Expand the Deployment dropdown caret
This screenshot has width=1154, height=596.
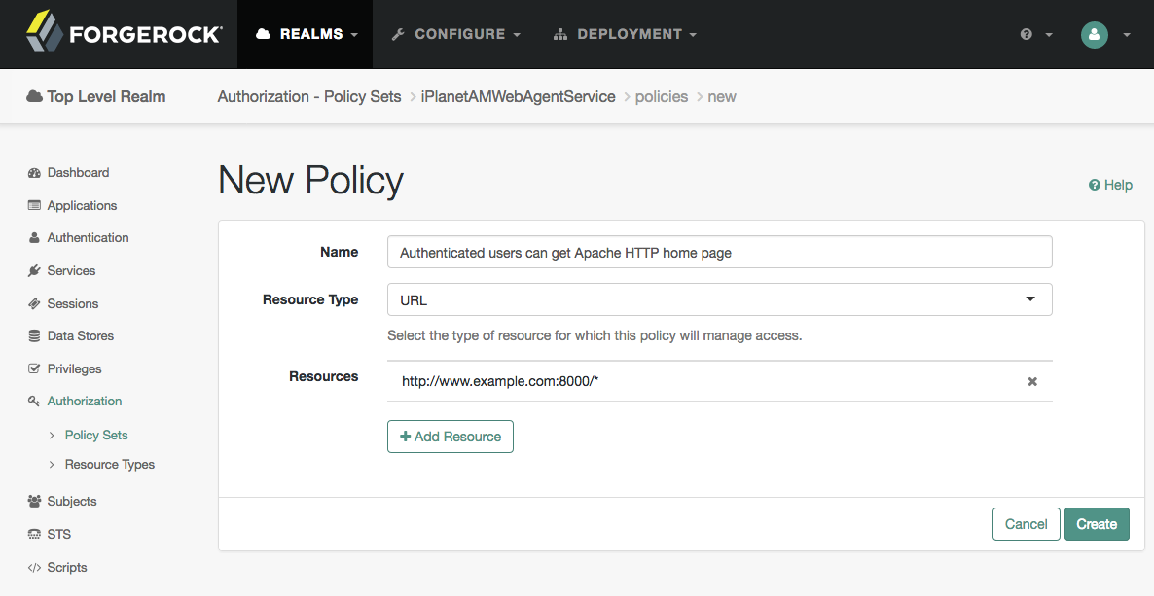pos(693,35)
